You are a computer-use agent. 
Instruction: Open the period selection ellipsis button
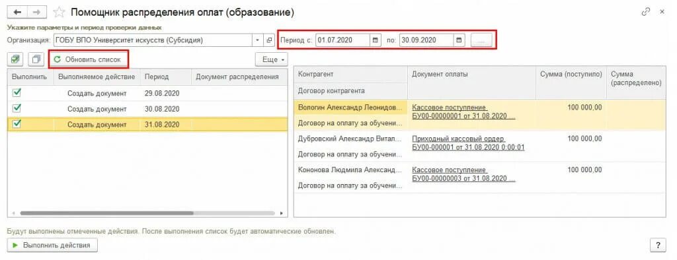coord(482,40)
